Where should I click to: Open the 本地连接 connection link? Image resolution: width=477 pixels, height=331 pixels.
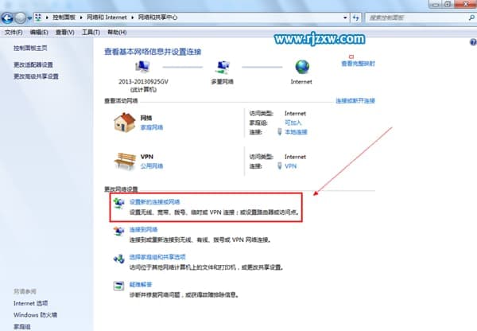pos(296,132)
